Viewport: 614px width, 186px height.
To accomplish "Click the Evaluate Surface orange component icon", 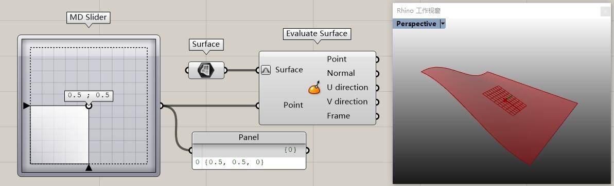I will click(315, 88).
